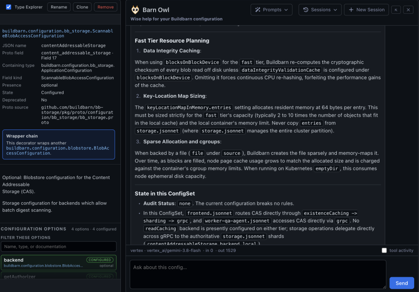Image resolution: width=419 pixels, height=292 pixels.
Task: Send the message
Action: click(402, 283)
